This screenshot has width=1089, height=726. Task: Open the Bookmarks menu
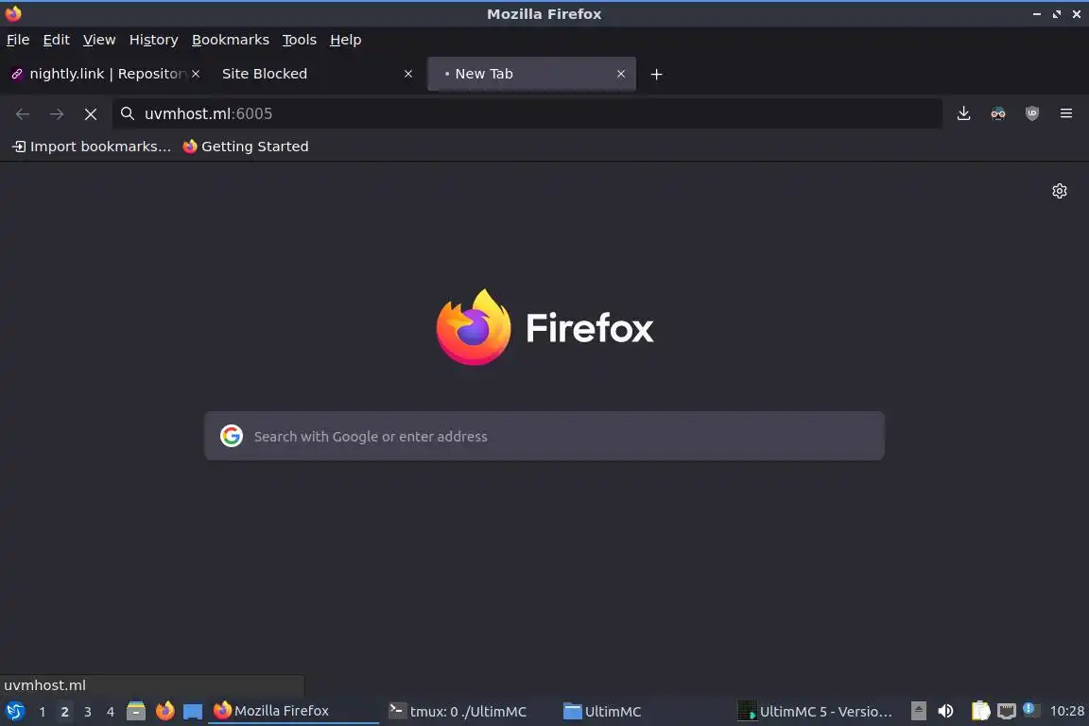point(231,40)
